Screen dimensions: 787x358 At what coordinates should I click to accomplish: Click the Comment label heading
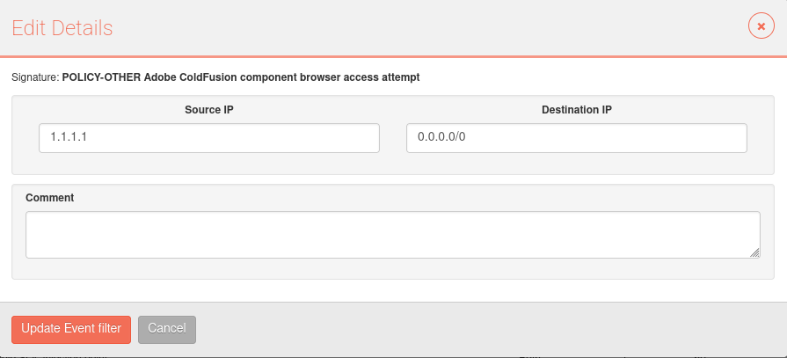pyautogui.click(x=50, y=198)
